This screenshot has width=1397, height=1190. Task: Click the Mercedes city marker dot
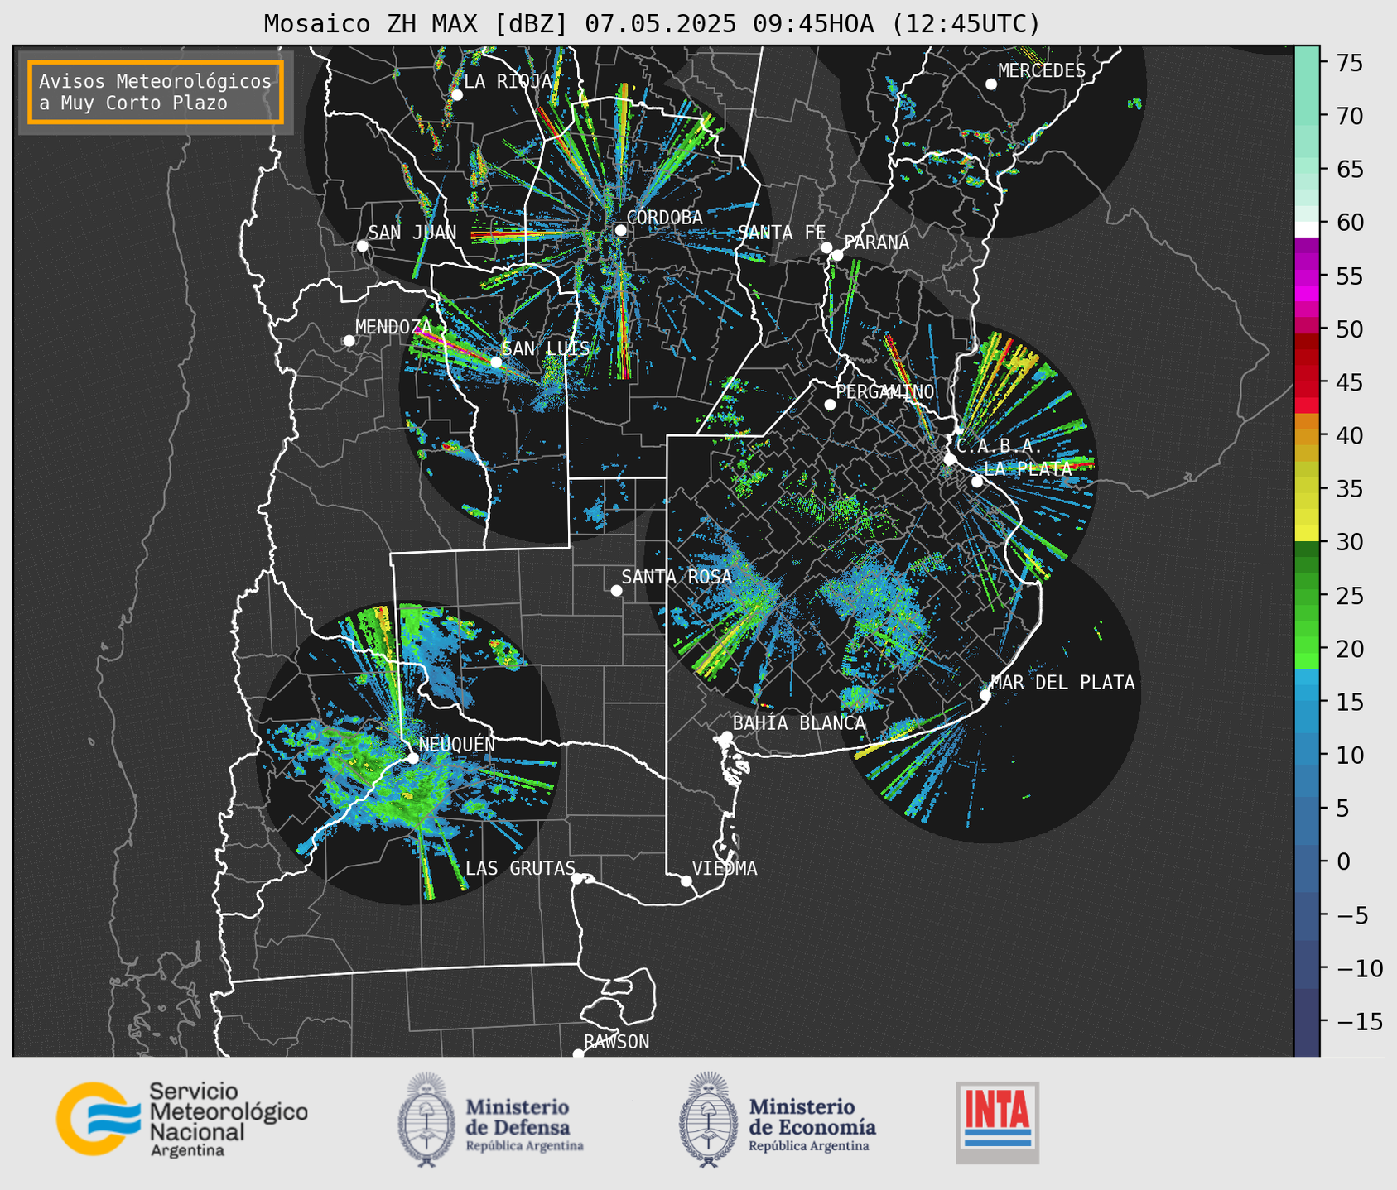(x=990, y=84)
